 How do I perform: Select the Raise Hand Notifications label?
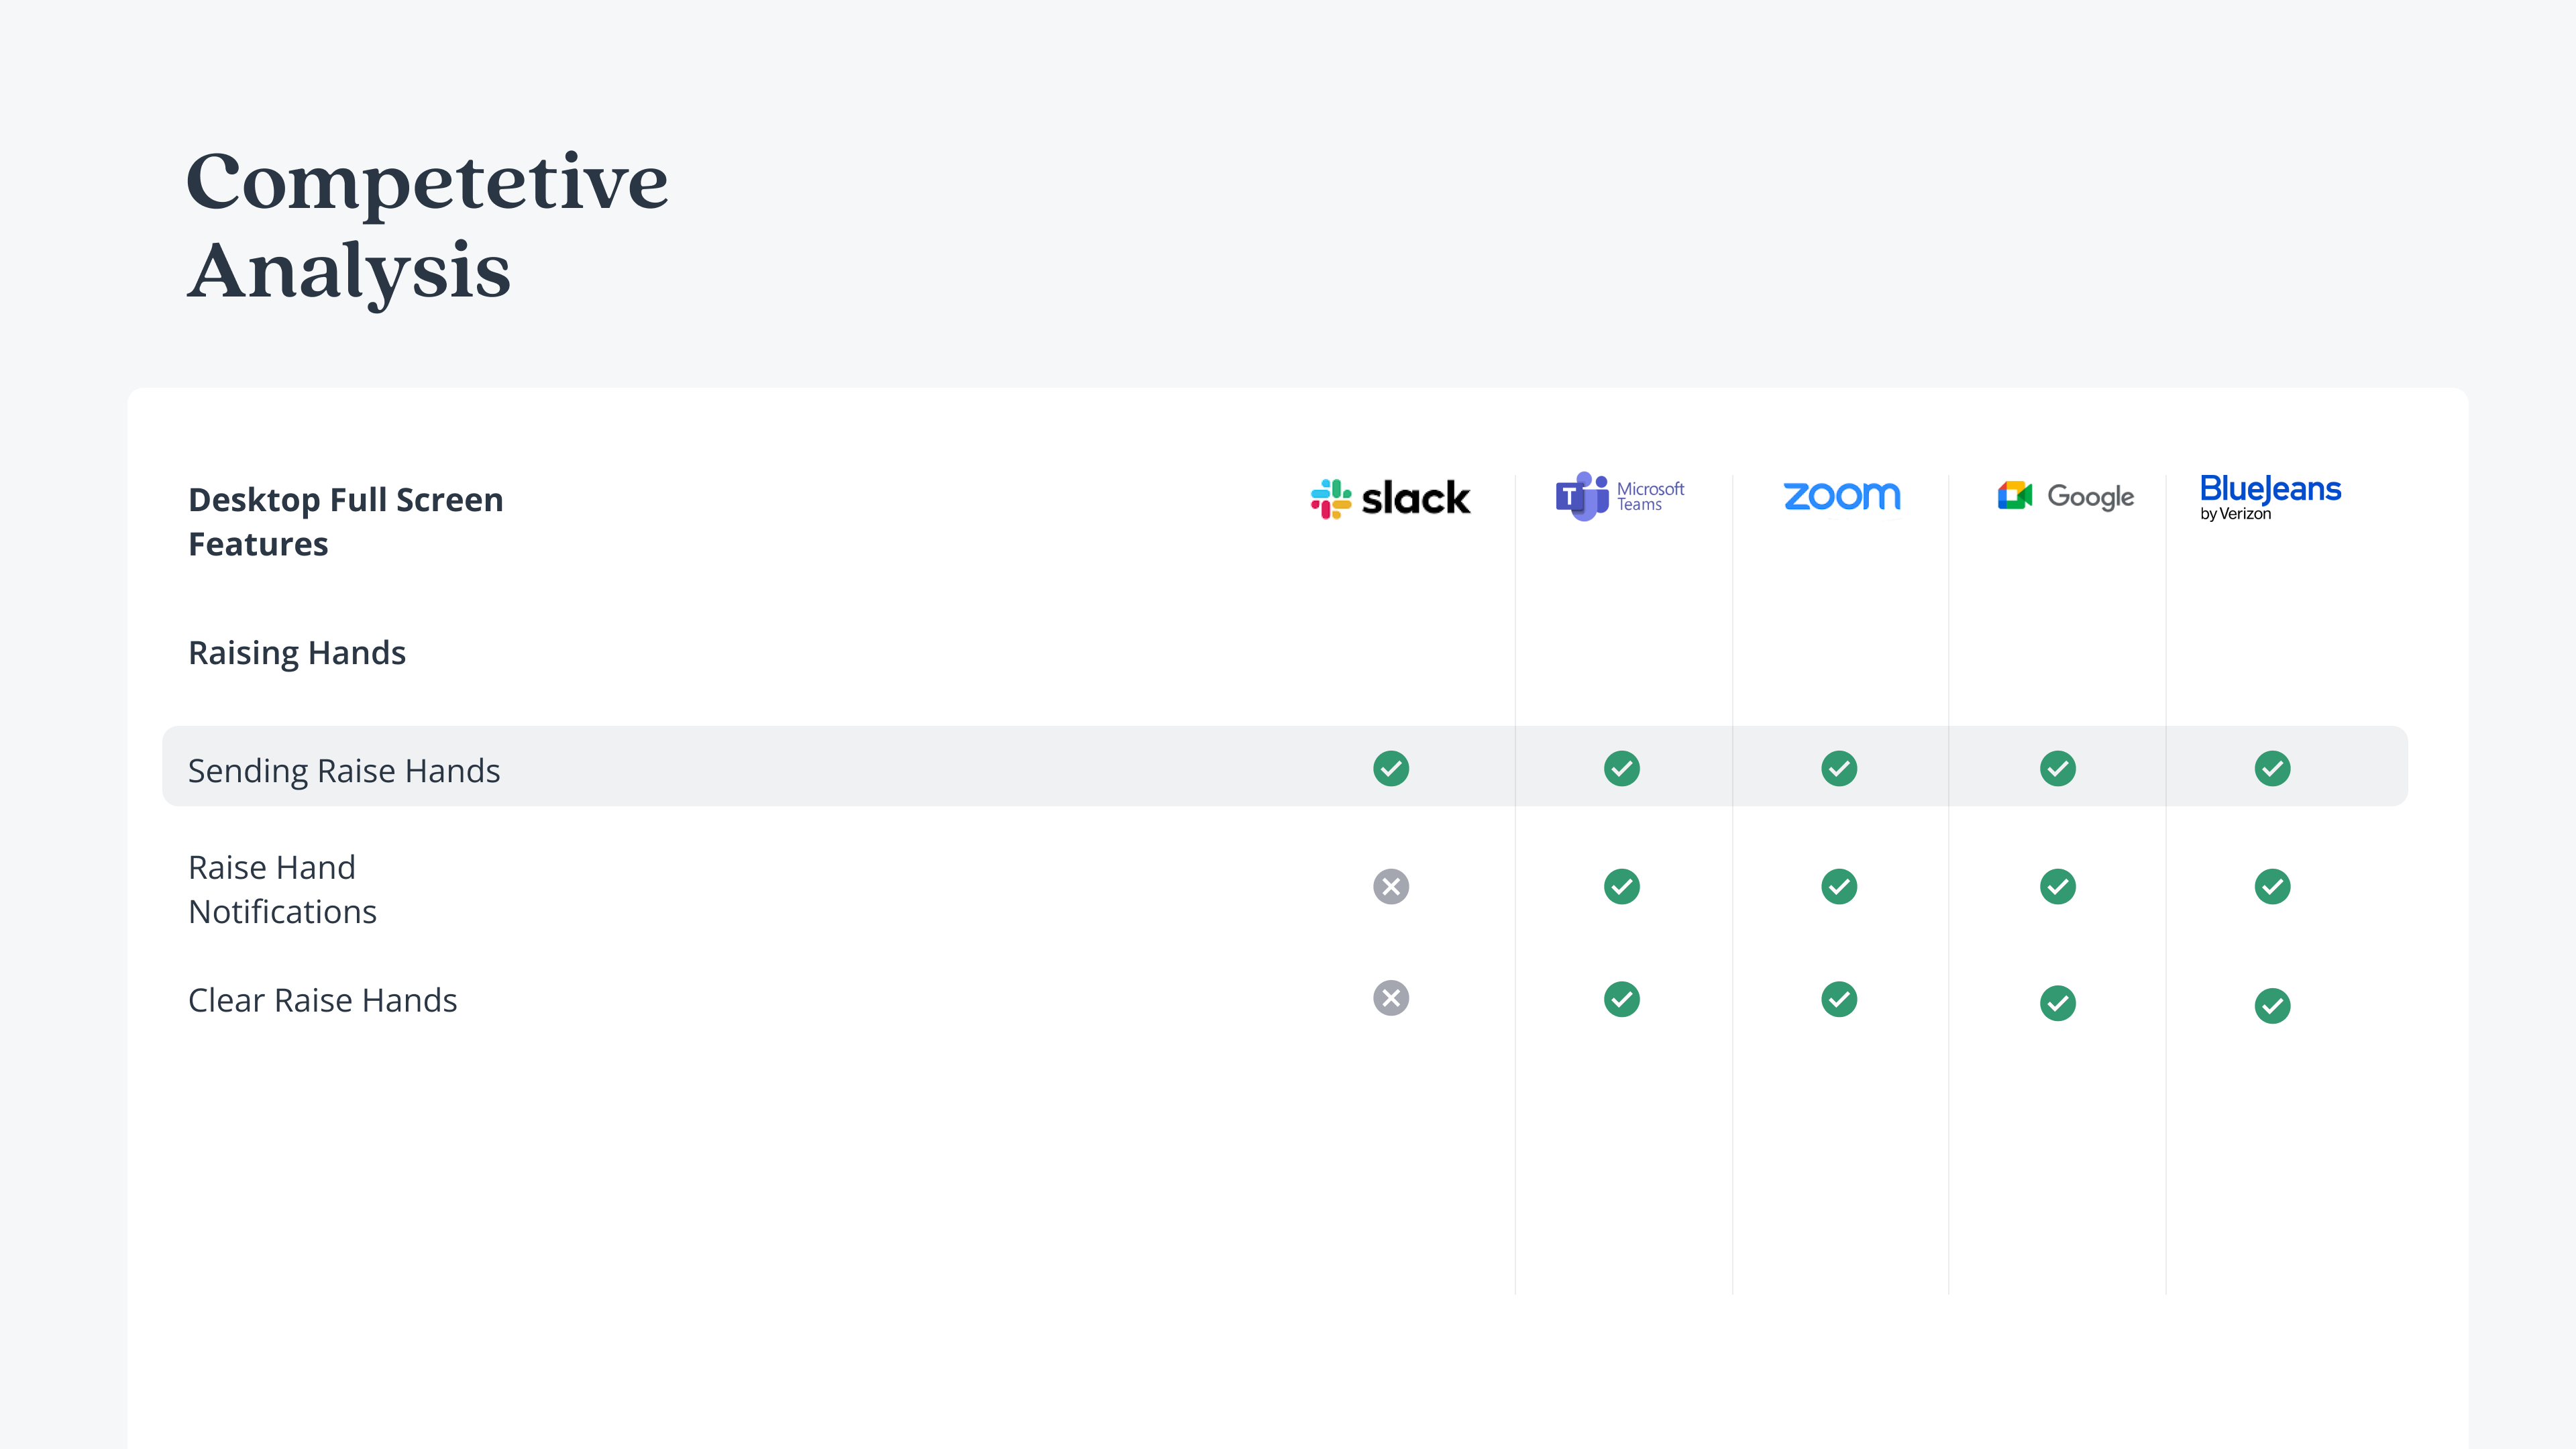283,889
